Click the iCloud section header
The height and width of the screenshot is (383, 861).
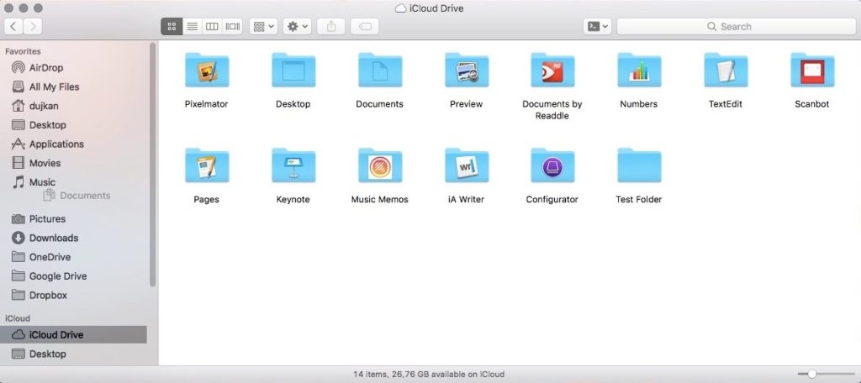coord(18,318)
